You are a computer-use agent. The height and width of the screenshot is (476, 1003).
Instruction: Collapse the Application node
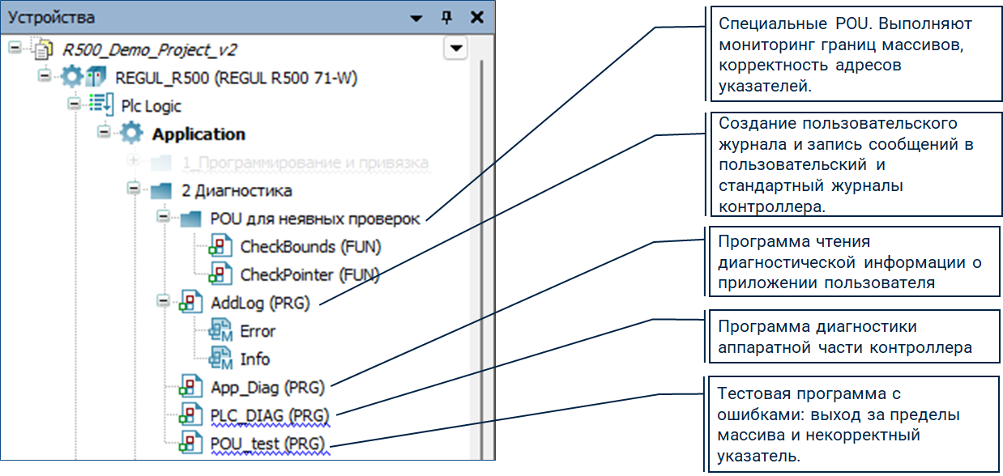coord(104,134)
